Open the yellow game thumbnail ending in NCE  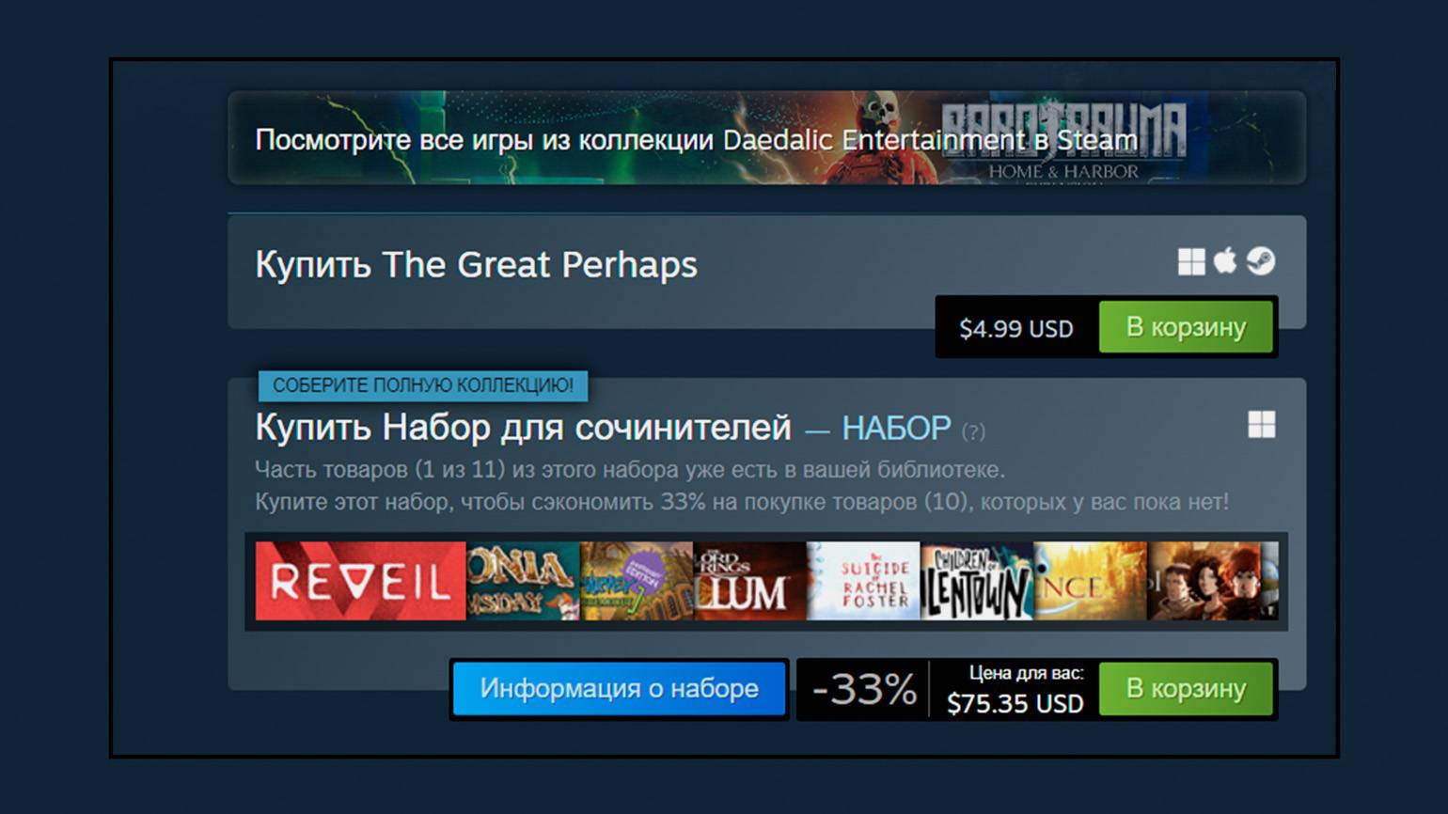click(x=1091, y=581)
